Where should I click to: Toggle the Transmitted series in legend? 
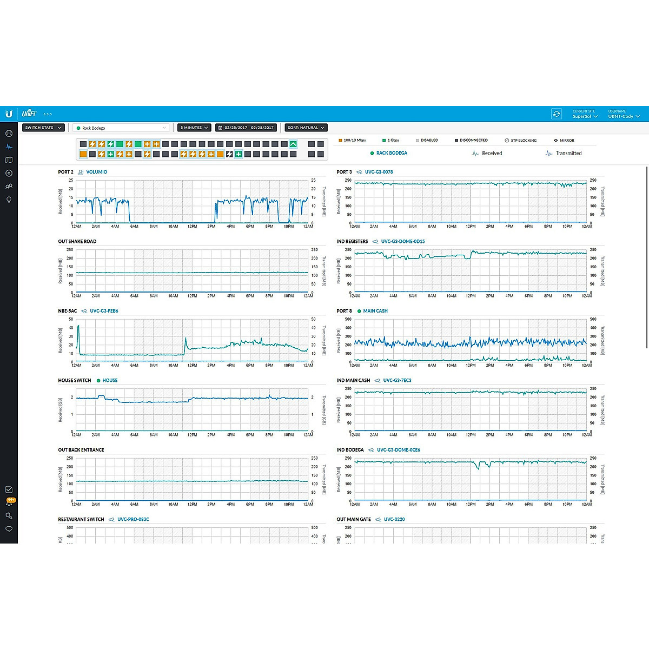click(x=564, y=154)
